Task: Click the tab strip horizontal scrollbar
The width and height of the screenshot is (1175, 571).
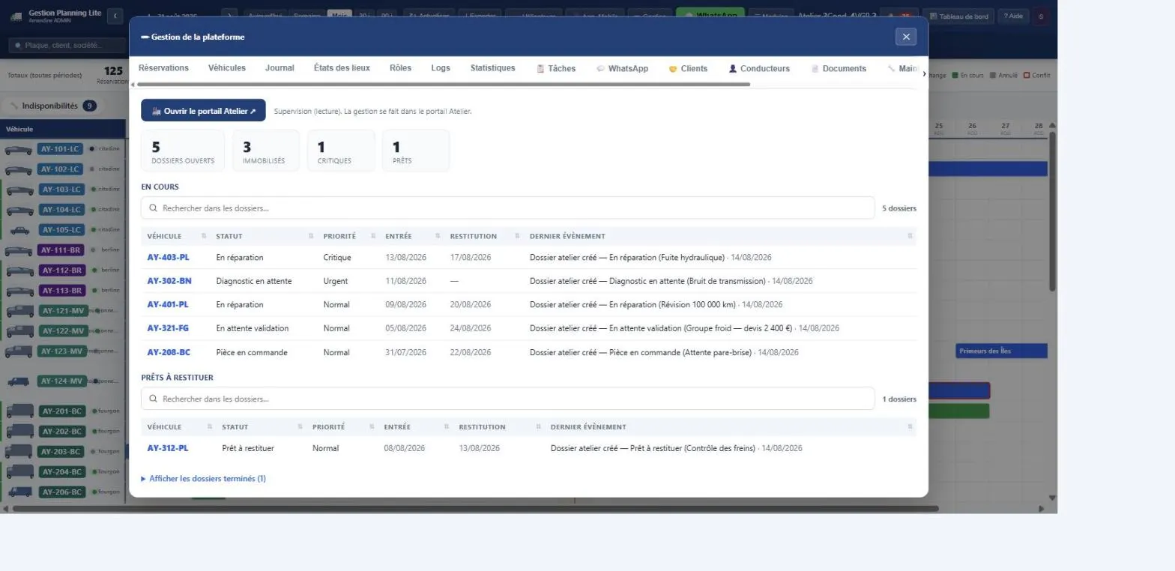Action: (443, 85)
